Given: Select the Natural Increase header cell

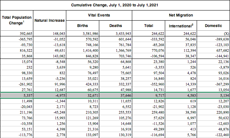Looking at the screenshot, I should [49, 20].
